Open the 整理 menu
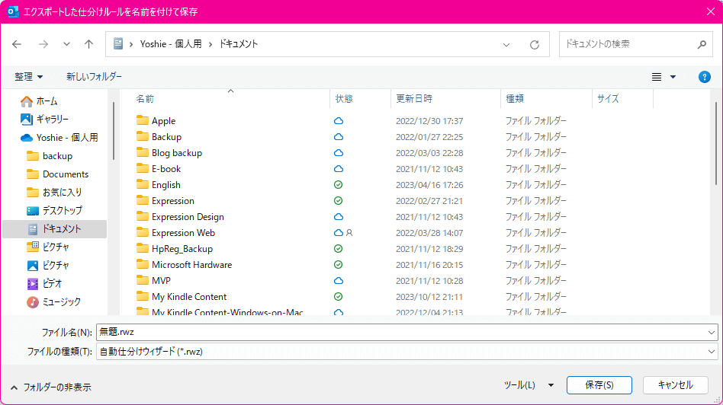The height and width of the screenshot is (405, 723). click(x=28, y=77)
